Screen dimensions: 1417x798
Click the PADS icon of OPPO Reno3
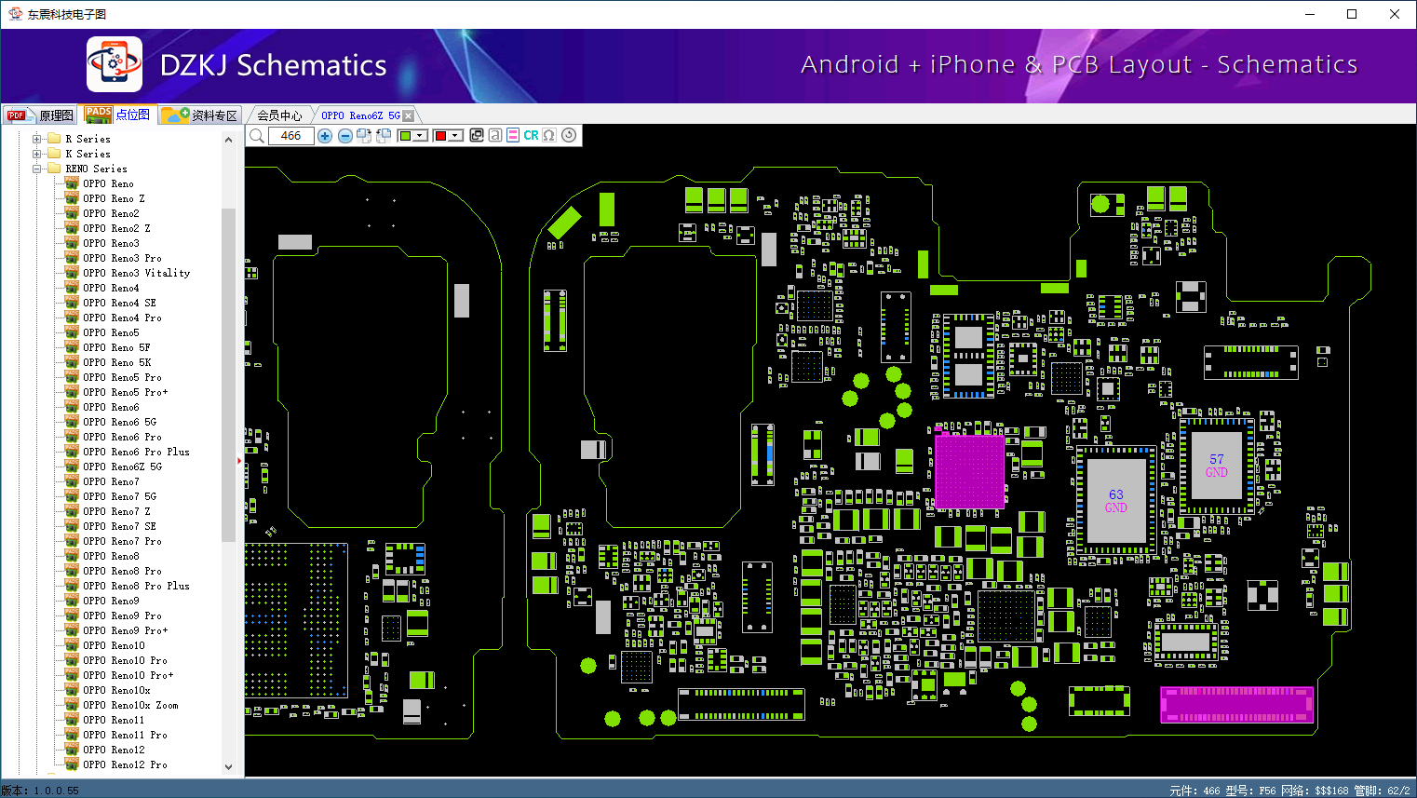pos(72,243)
